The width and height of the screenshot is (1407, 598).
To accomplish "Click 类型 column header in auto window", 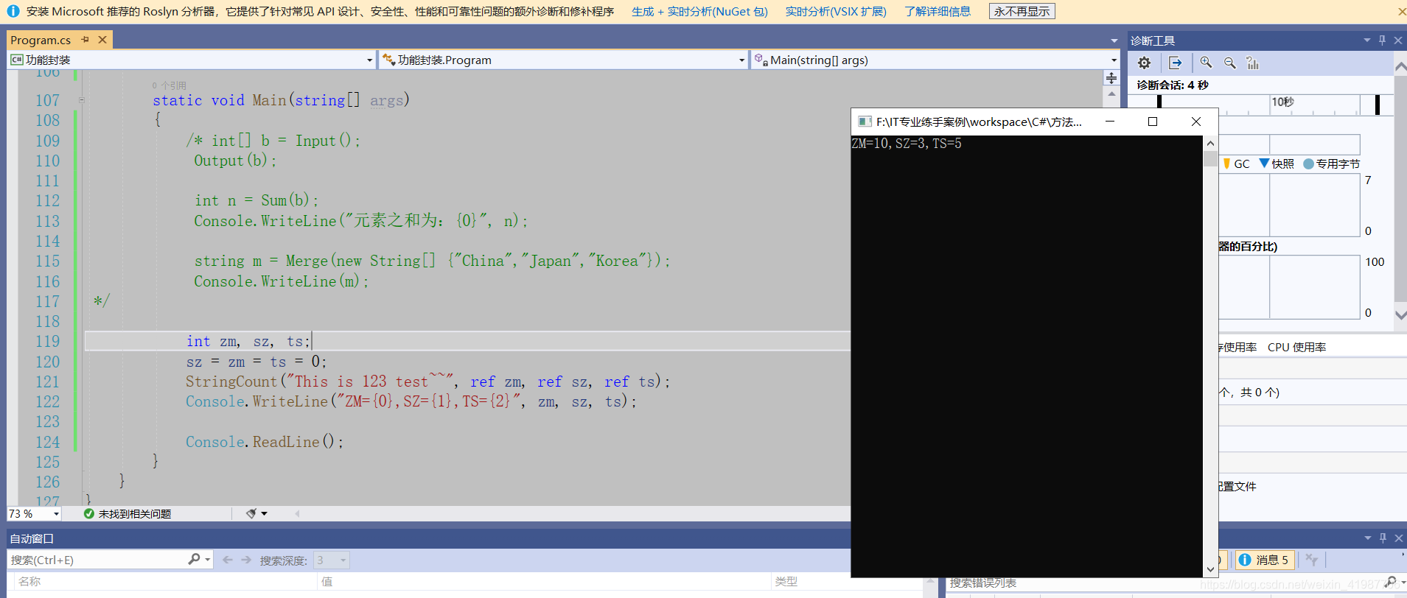I will click(x=786, y=582).
